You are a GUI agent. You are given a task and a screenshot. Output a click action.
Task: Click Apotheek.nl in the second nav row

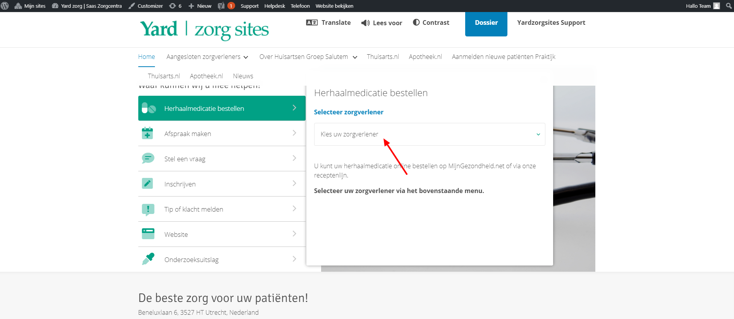click(206, 76)
